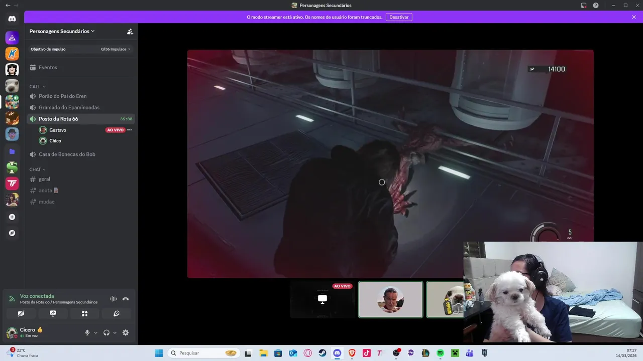Collapse the CALL category

(x=37, y=87)
